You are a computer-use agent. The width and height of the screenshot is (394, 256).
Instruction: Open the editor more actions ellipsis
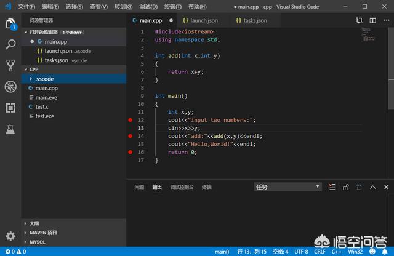tap(387, 20)
